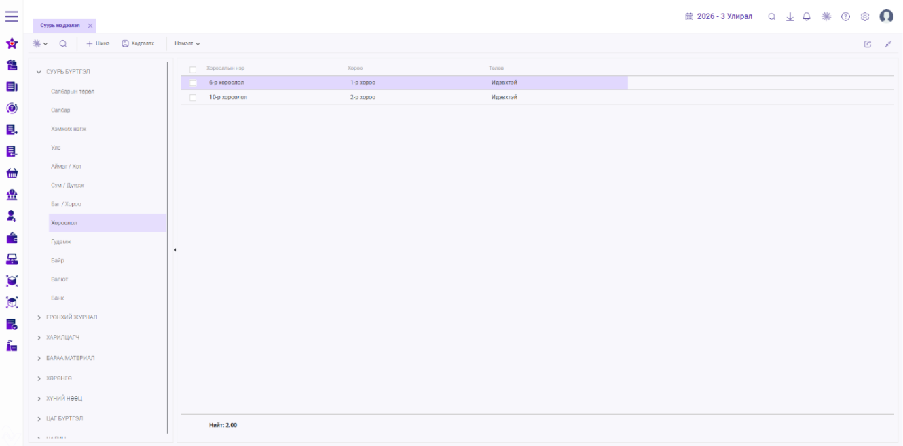Toggle the select-all header checkbox

coord(193,69)
